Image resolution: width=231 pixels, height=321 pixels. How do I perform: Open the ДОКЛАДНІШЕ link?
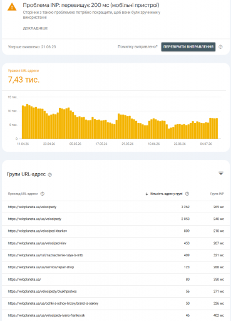[35, 28]
